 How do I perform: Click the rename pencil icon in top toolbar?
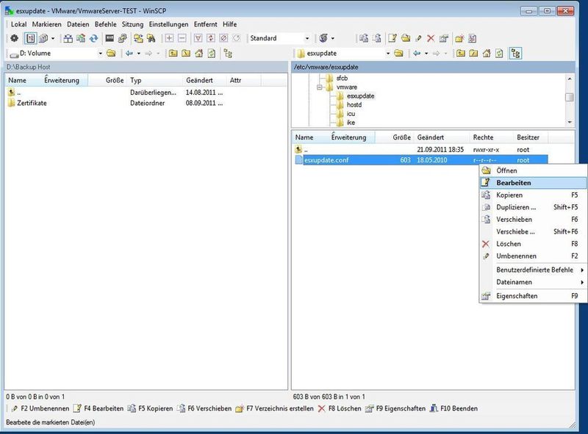click(418, 38)
